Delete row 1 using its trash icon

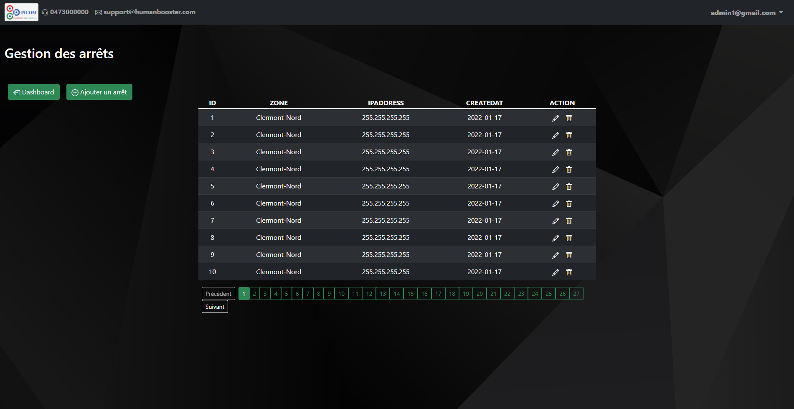(569, 118)
